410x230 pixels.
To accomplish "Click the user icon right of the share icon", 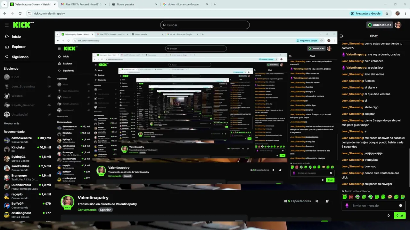I will click(327, 201).
